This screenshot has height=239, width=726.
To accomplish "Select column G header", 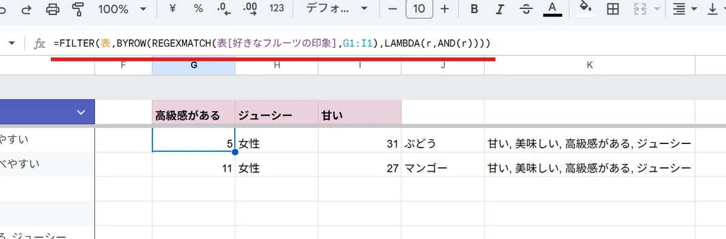I will [x=194, y=65].
